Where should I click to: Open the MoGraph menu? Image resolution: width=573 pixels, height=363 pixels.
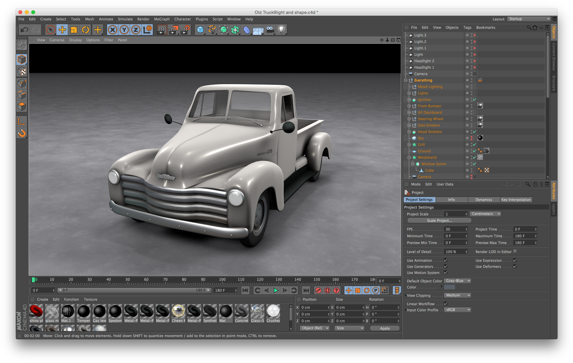162,19
